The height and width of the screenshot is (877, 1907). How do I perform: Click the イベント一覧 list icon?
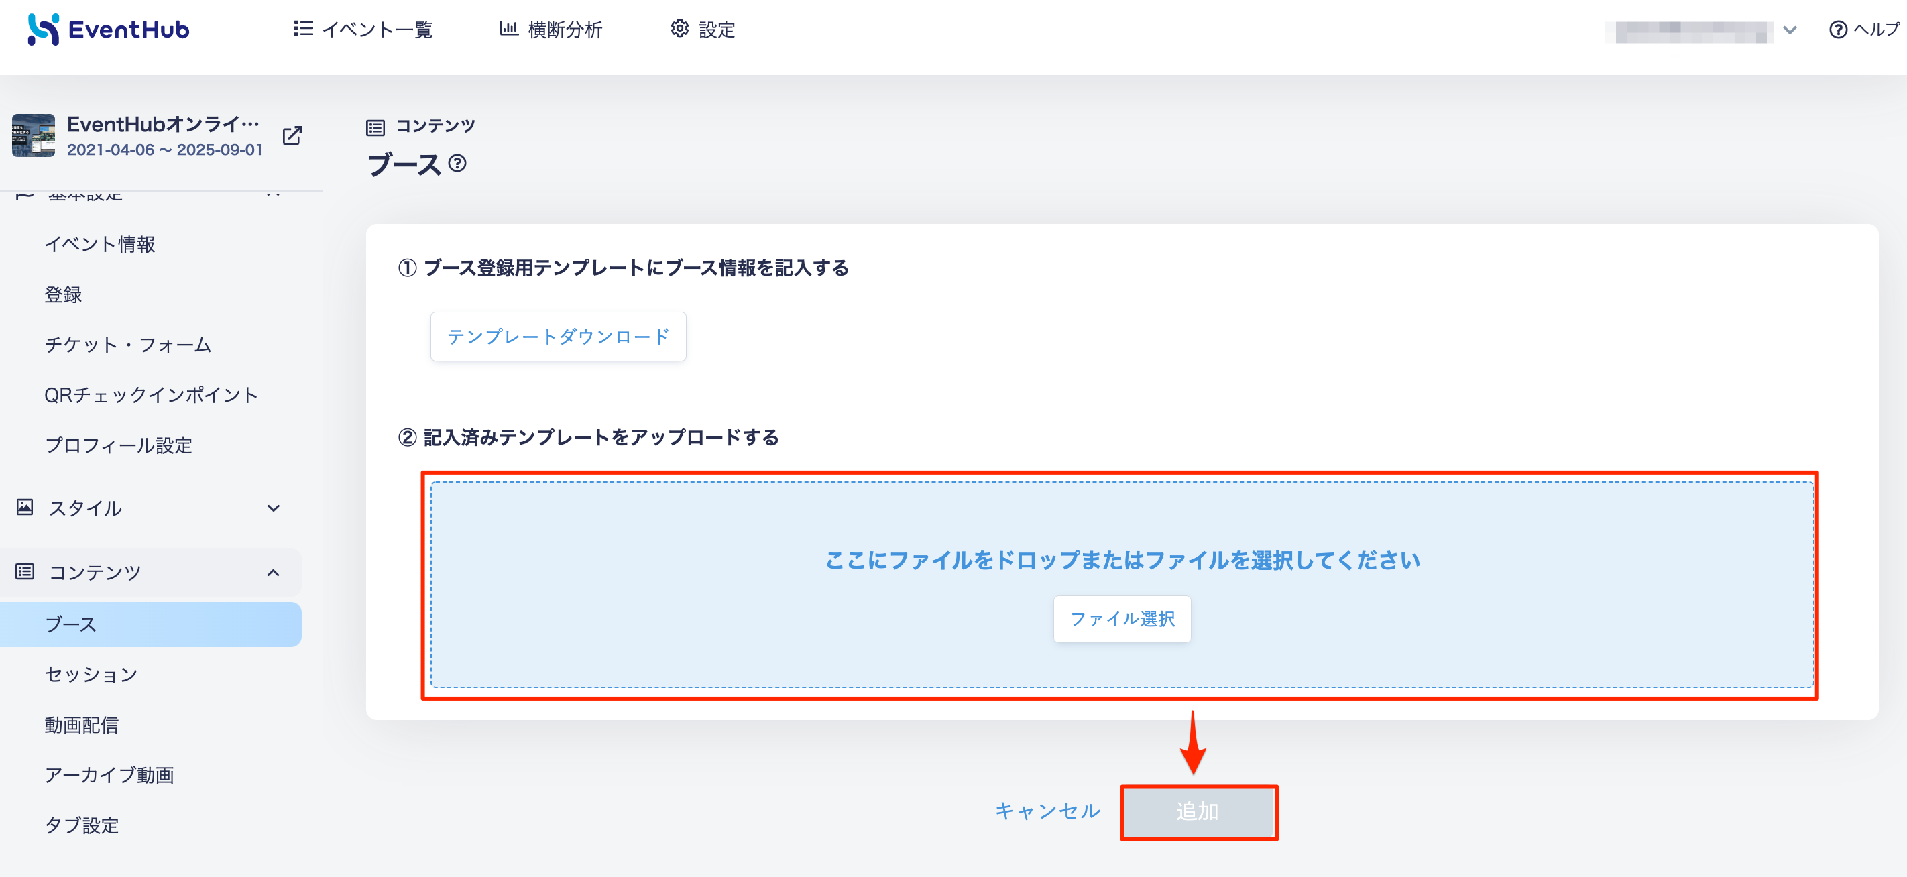coord(303,28)
